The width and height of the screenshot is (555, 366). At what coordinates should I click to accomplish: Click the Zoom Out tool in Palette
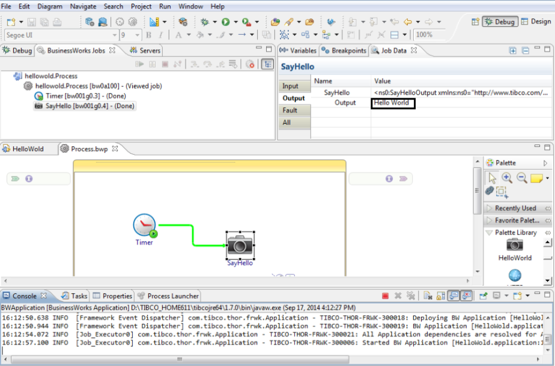(x=521, y=178)
